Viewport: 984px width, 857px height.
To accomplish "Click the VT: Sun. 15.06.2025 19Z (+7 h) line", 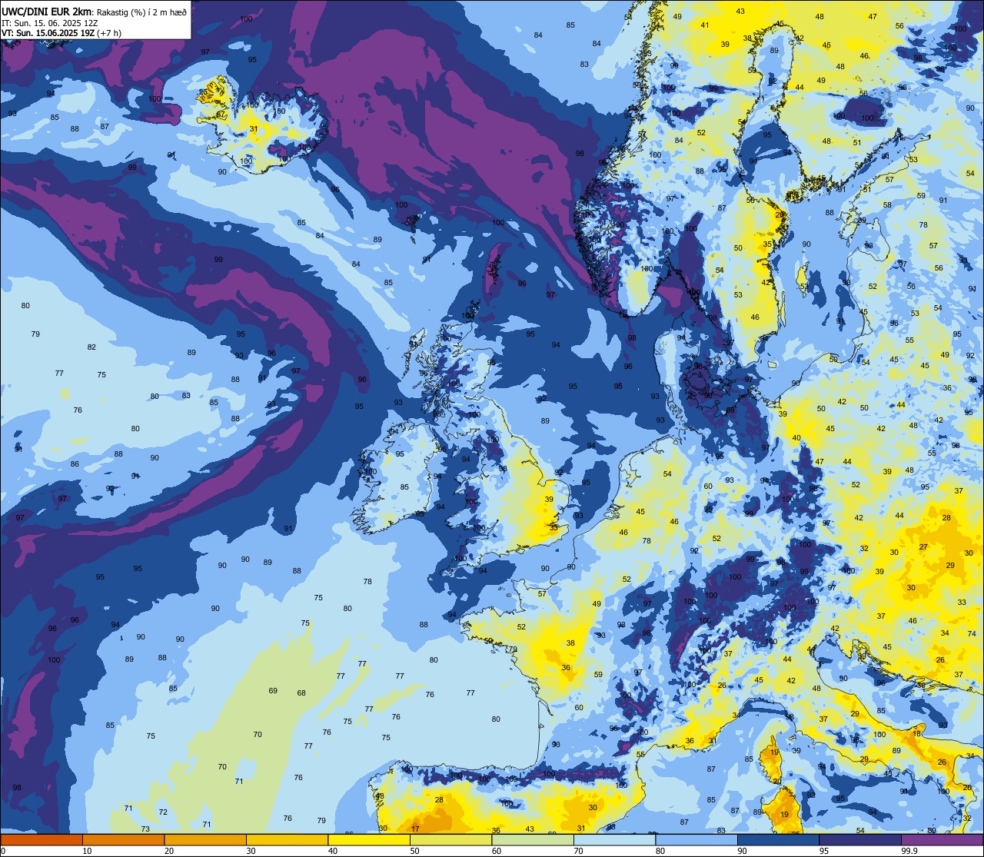I will click(x=61, y=33).
